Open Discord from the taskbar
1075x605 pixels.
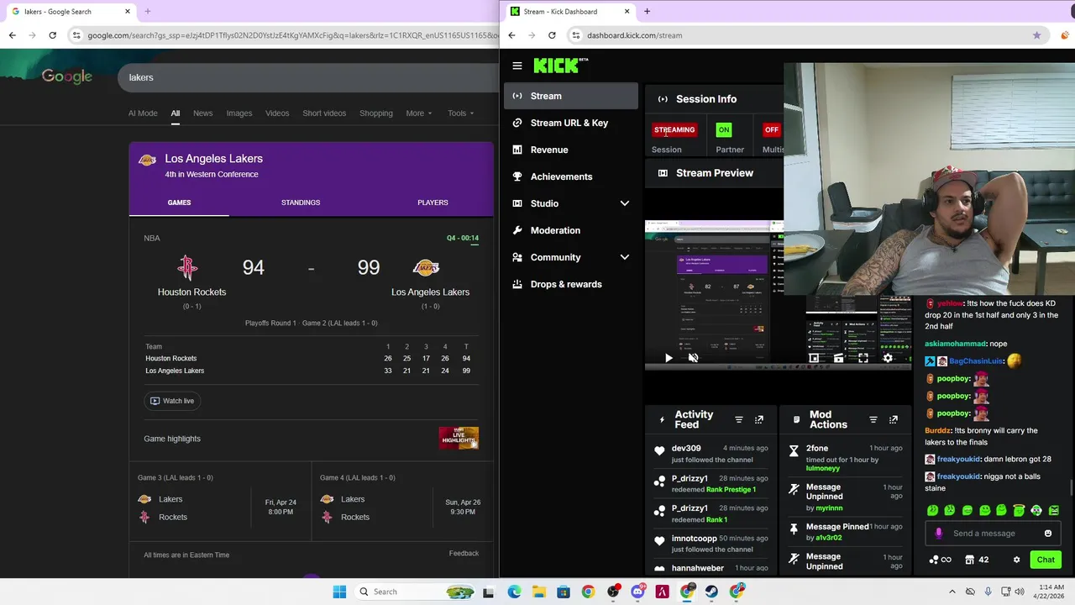tap(637, 592)
